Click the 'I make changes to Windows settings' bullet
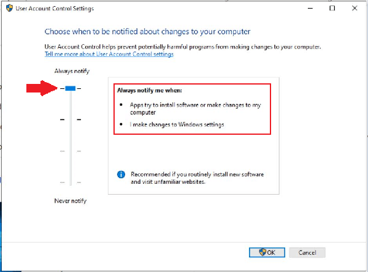The height and width of the screenshot is (272, 368). [x=177, y=124]
